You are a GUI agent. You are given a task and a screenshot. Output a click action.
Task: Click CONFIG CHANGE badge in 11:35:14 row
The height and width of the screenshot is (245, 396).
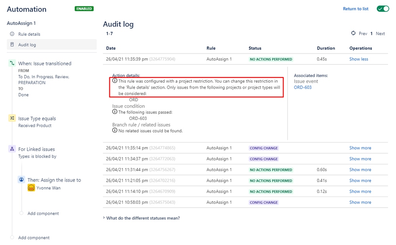point(264,148)
